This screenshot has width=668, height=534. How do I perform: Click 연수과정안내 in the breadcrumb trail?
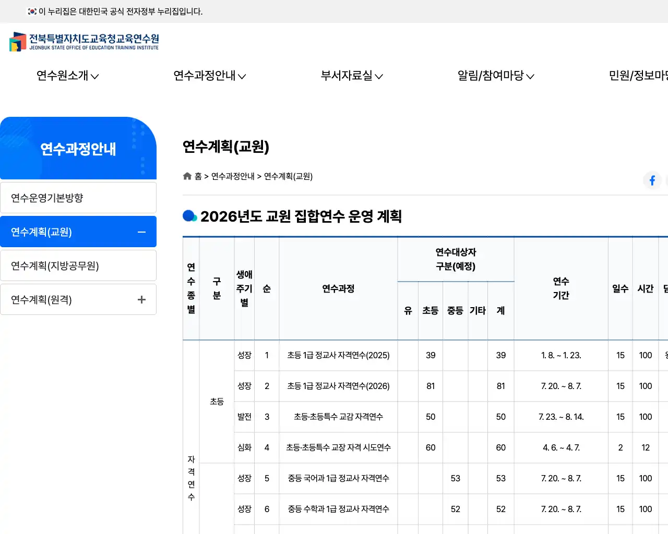(x=232, y=176)
